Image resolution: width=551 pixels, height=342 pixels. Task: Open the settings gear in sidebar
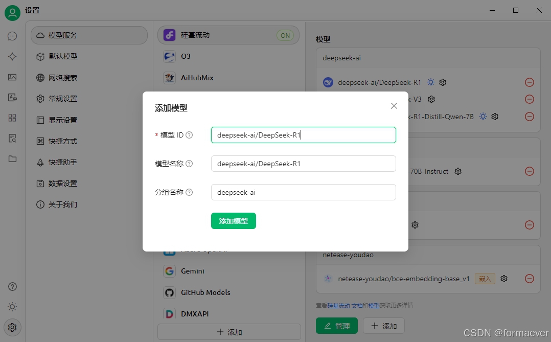point(12,328)
